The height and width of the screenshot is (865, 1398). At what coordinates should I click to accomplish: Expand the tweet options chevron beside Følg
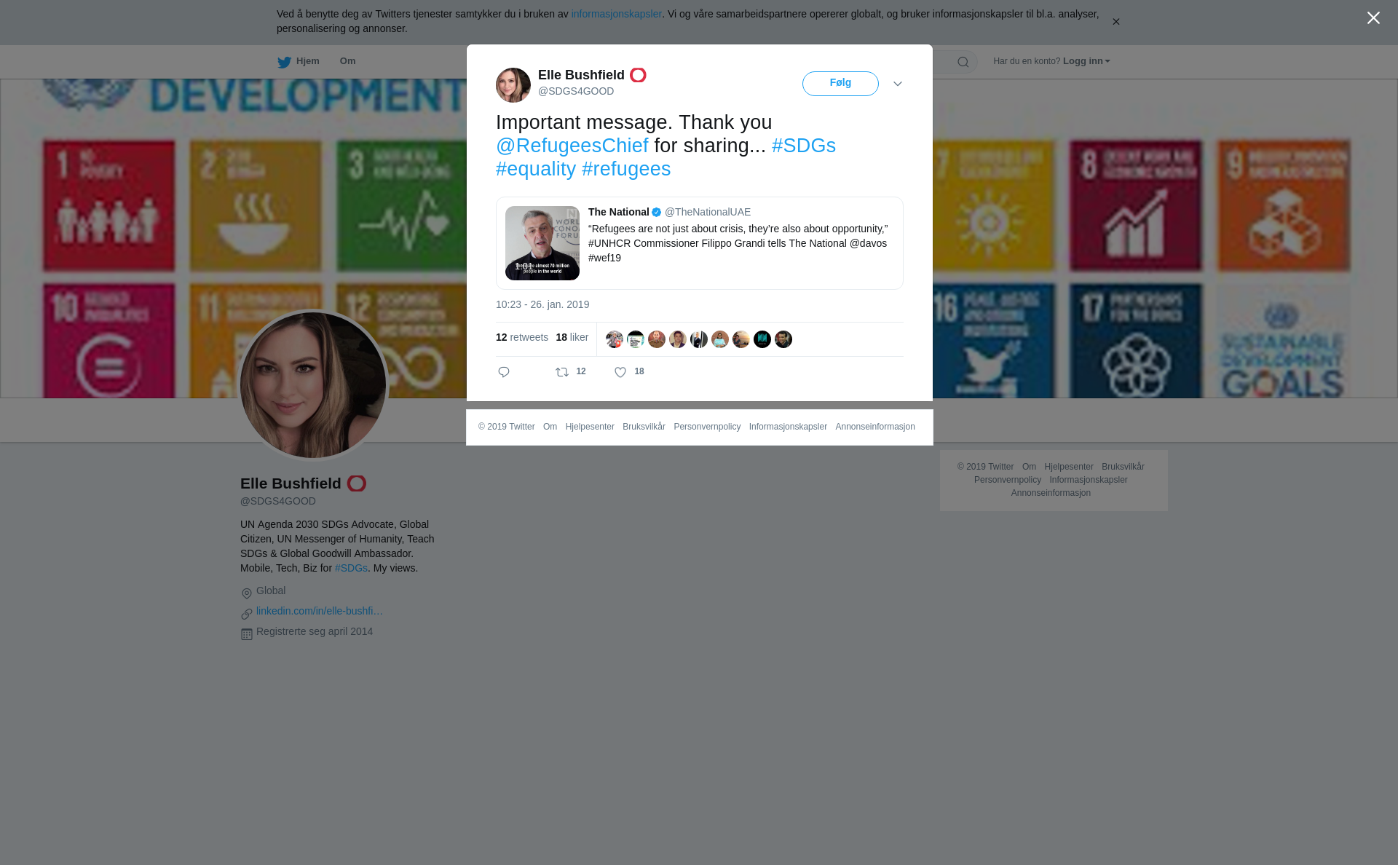(898, 84)
